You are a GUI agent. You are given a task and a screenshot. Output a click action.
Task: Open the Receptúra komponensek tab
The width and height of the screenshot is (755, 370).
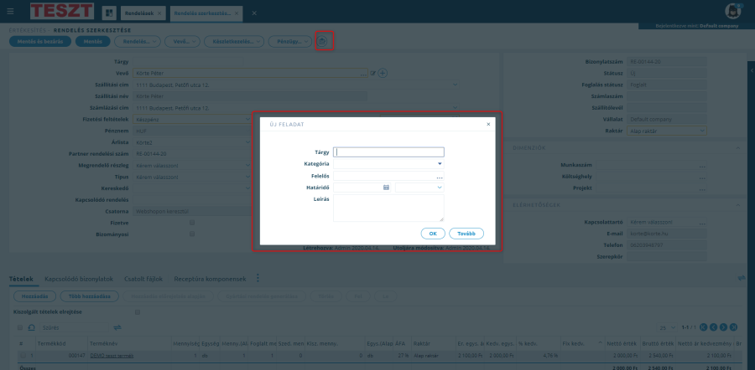pos(210,279)
